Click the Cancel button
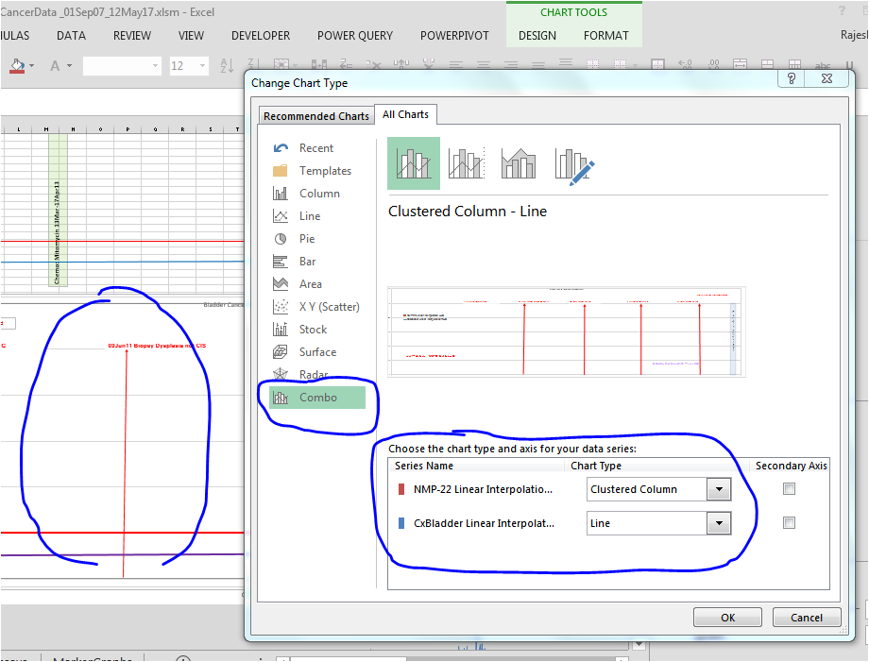 click(807, 618)
